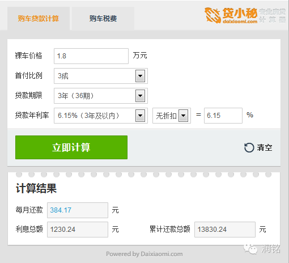The image size is (289, 263).
Task: Click the green 立即计算 button
Action: click(x=71, y=147)
